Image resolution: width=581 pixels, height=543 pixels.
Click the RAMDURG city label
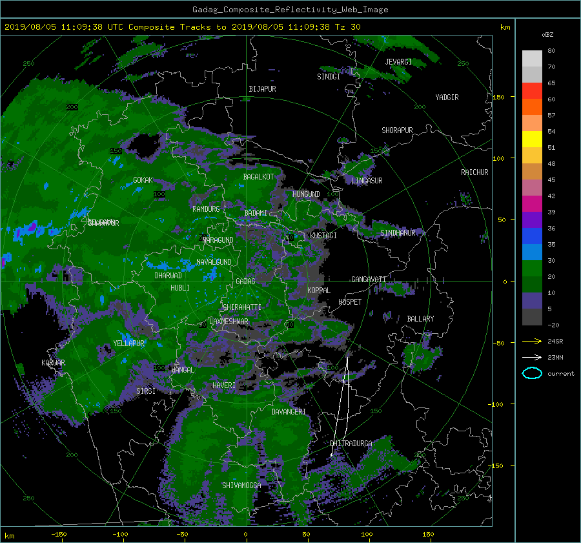click(206, 209)
